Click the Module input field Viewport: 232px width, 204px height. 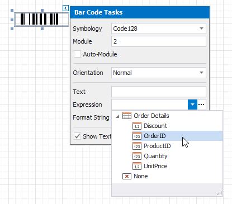tap(159, 41)
